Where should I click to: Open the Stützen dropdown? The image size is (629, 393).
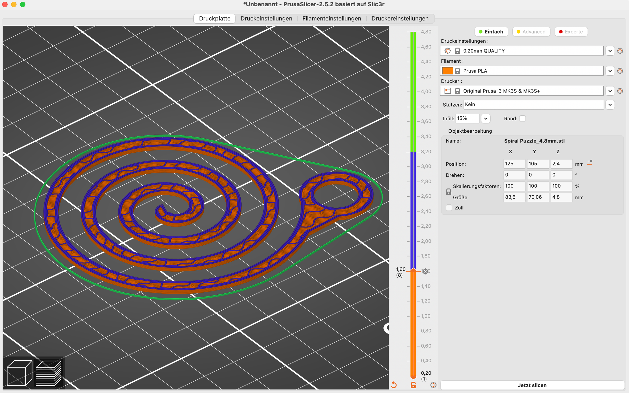point(610,104)
